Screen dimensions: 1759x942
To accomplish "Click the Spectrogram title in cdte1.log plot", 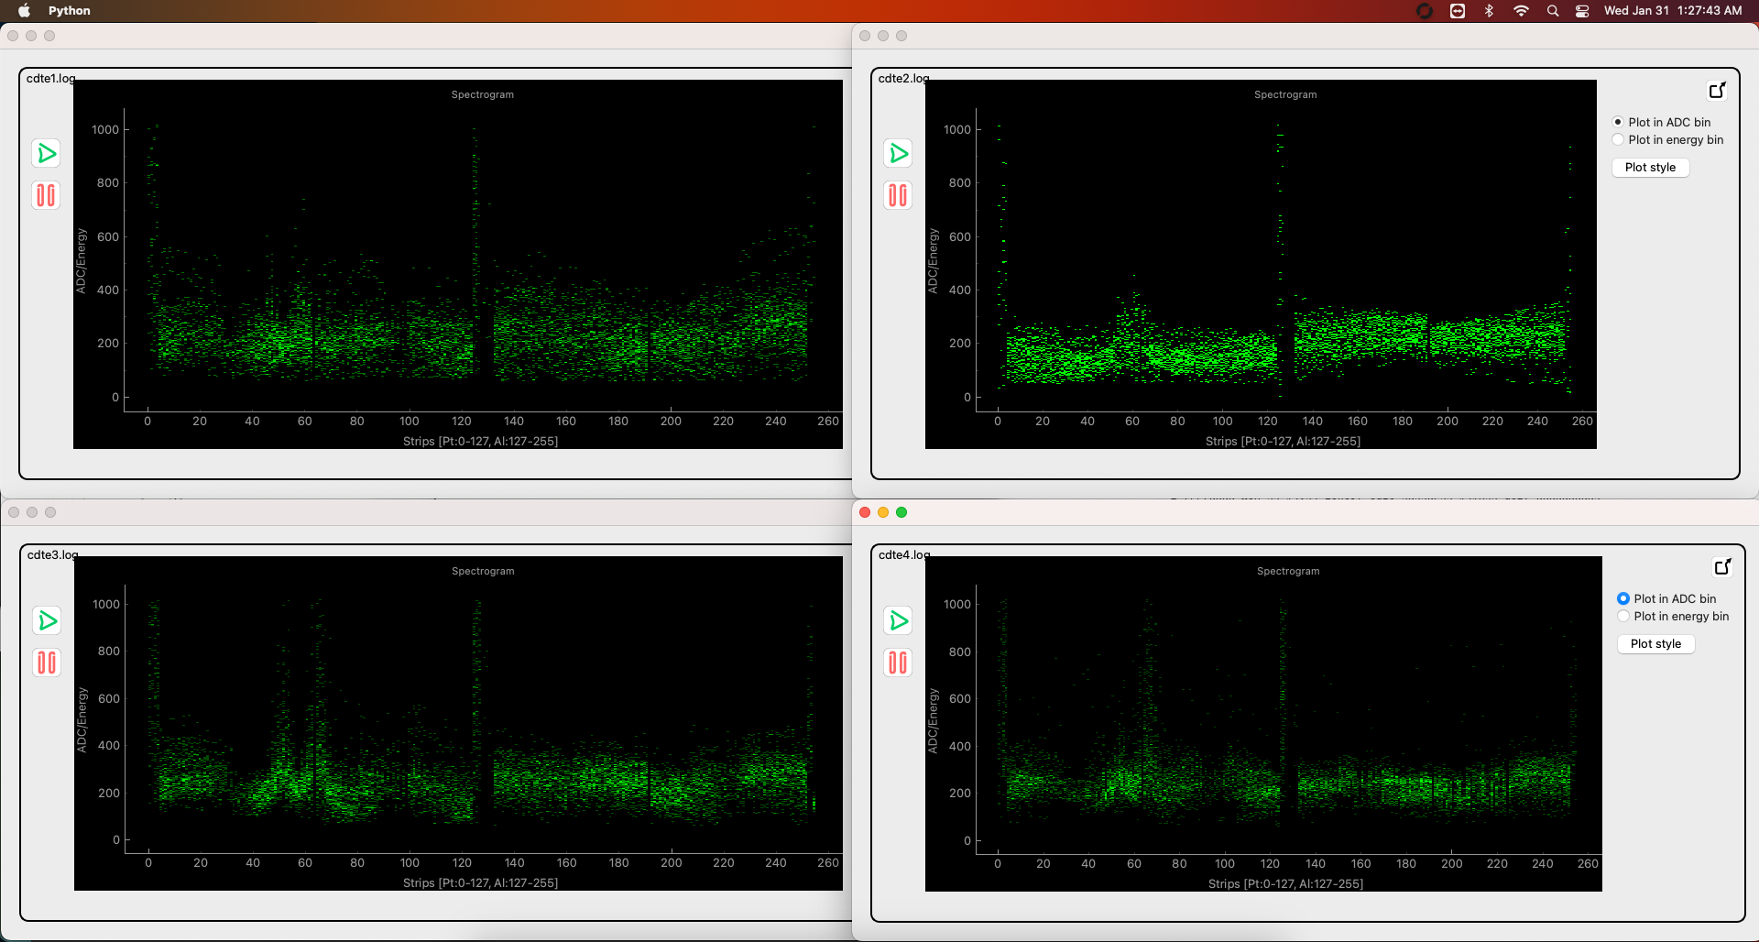I will [x=483, y=94].
